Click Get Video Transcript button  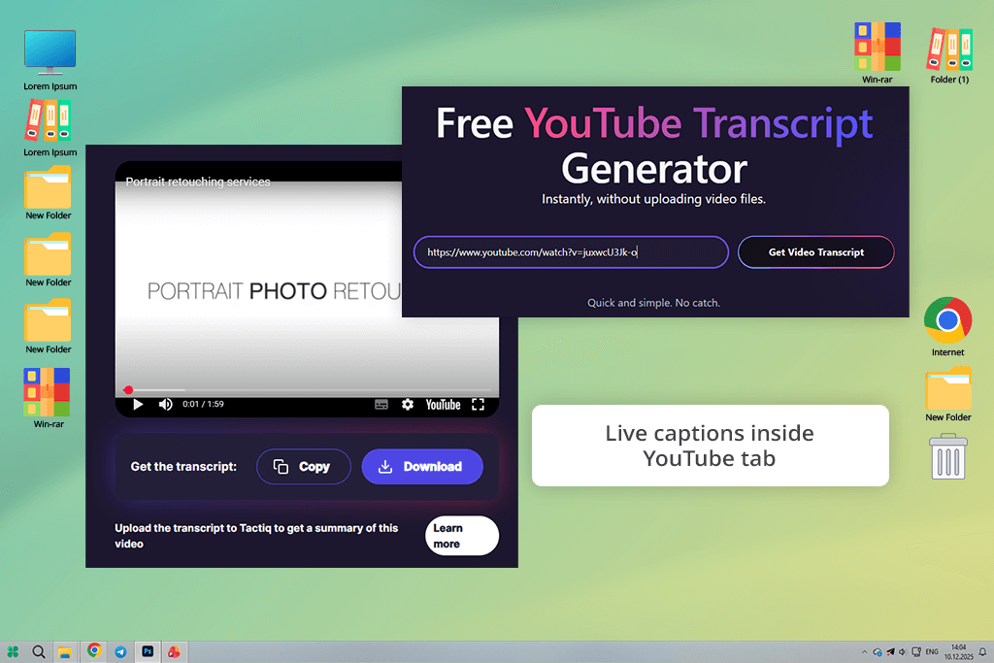pos(815,252)
